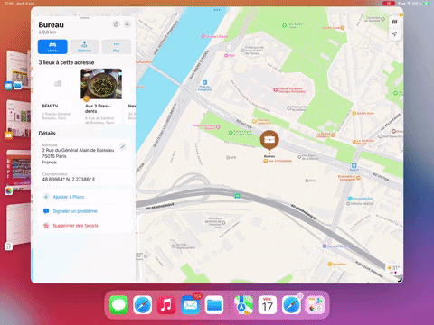Open the Aux 3 Presidents restaurant photo
The image size is (434, 325).
click(x=101, y=84)
